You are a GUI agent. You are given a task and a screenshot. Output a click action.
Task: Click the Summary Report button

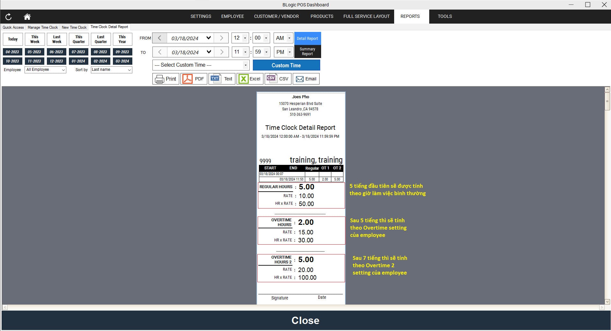tap(307, 52)
